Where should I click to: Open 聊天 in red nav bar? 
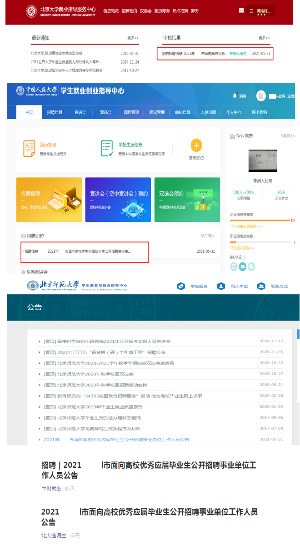click(x=195, y=11)
